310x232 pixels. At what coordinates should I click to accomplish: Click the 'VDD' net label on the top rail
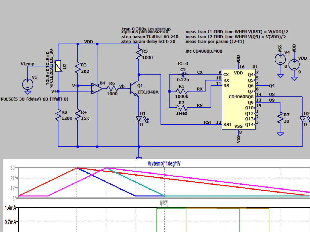click(89, 42)
